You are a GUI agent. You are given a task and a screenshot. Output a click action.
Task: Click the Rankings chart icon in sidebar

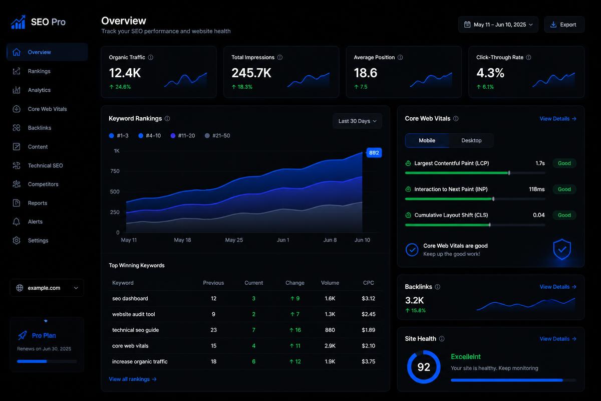click(17, 71)
